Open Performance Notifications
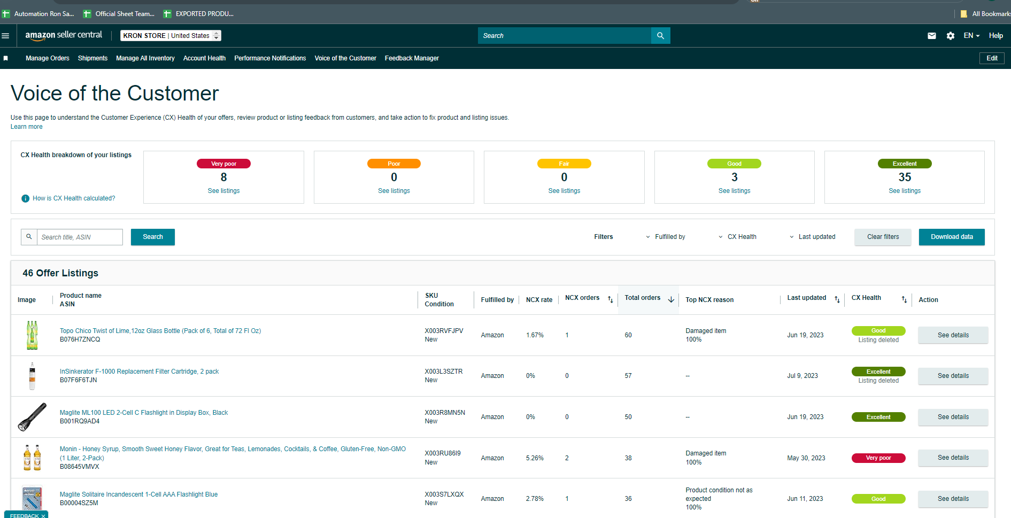The image size is (1011, 518). (270, 58)
